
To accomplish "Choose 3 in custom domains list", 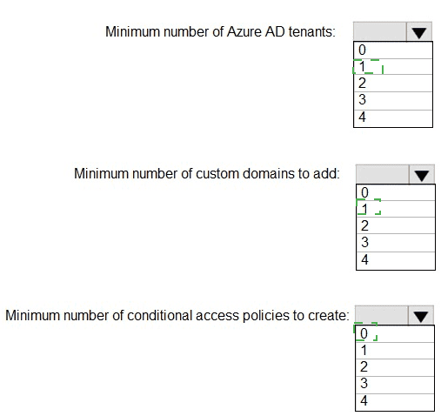I will 396,243.
